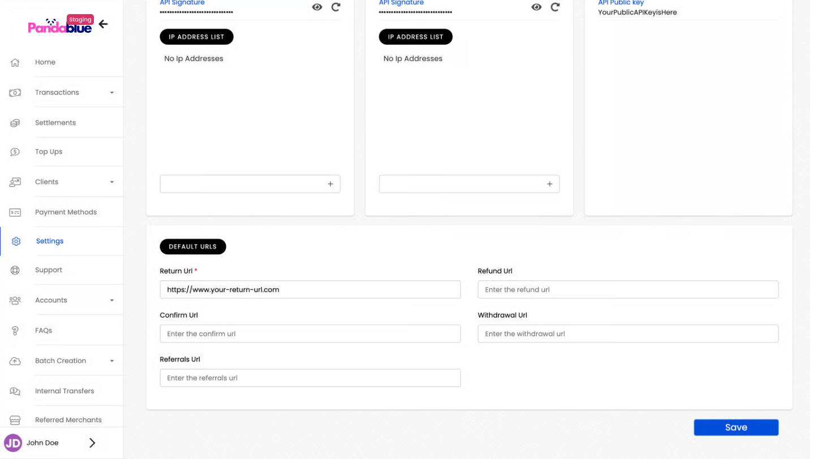Click the Support lifebuoy icon
Image resolution: width=814 pixels, height=459 pixels.
(x=15, y=270)
